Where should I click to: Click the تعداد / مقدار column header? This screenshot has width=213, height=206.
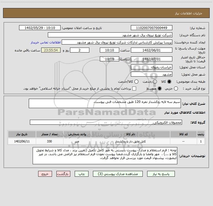pos(50,134)
